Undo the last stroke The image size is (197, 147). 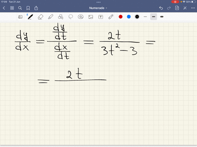pyautogui.click(x=161, y=8)
